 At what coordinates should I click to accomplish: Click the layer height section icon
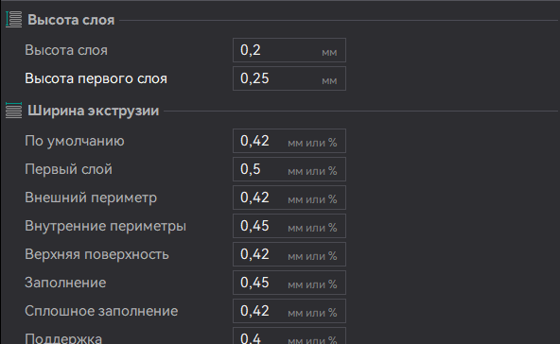pyautogui.click(x=13, y=20)
